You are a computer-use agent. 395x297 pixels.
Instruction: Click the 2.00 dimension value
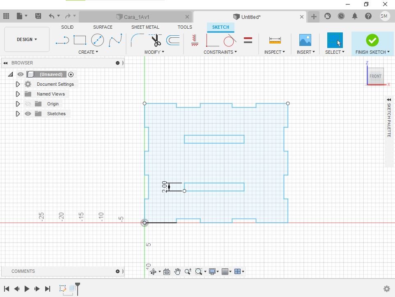[164, 187]
